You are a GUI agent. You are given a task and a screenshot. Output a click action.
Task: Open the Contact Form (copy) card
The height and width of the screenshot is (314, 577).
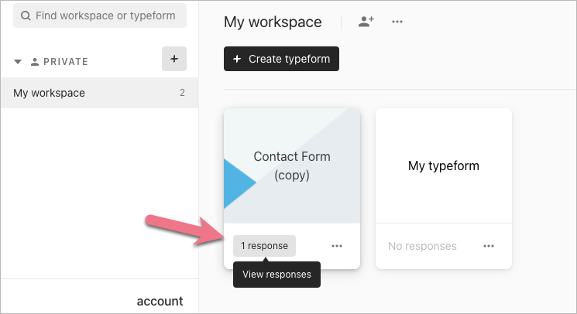(x=292, y=166)
